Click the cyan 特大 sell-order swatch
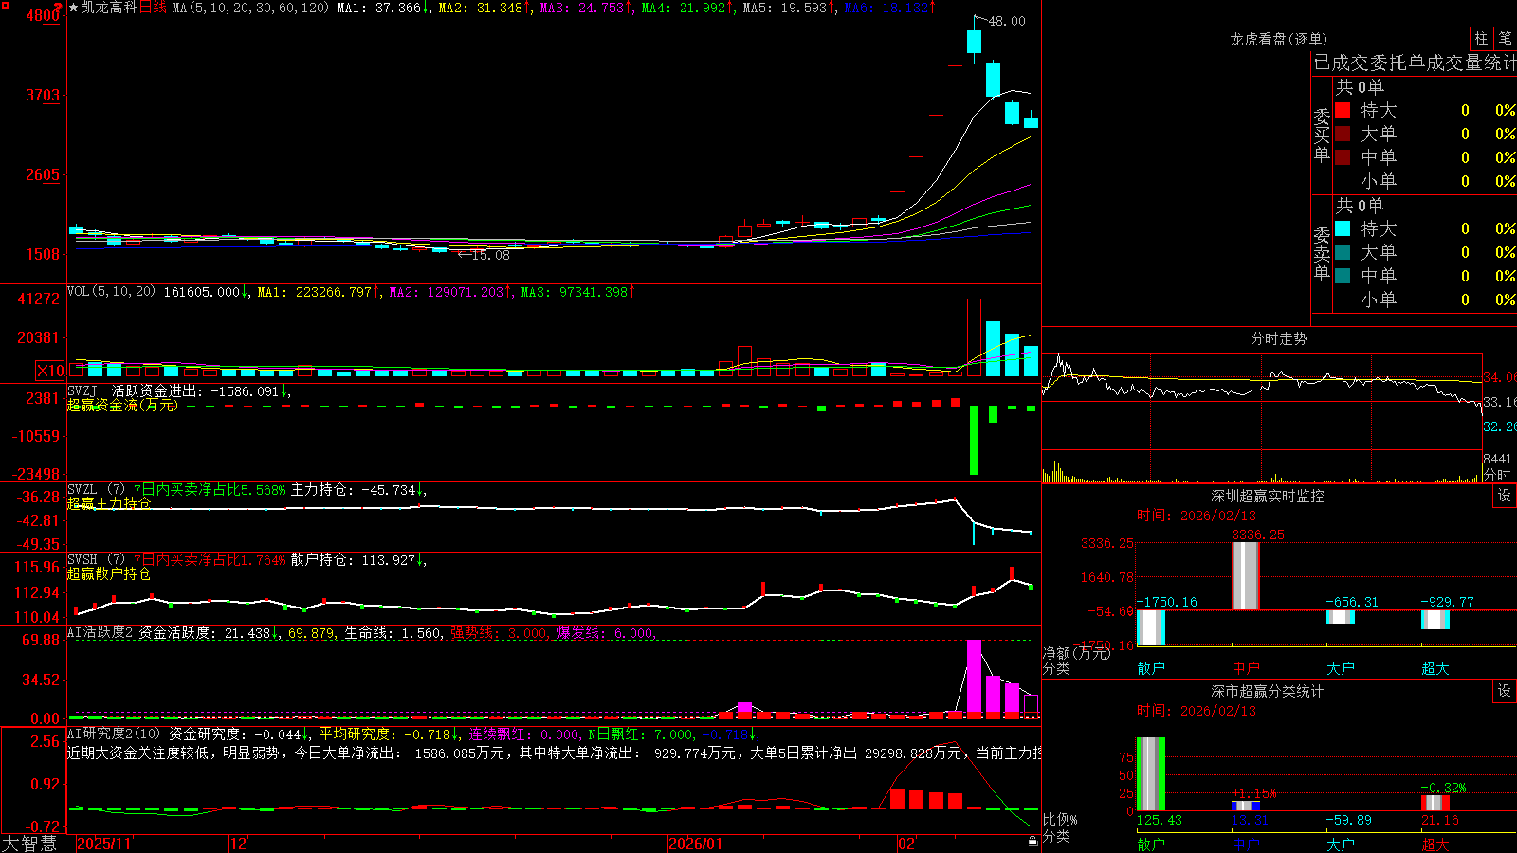Image resolution: width=1517 pixels, height=853 pixels. [x=1343, y=228]
